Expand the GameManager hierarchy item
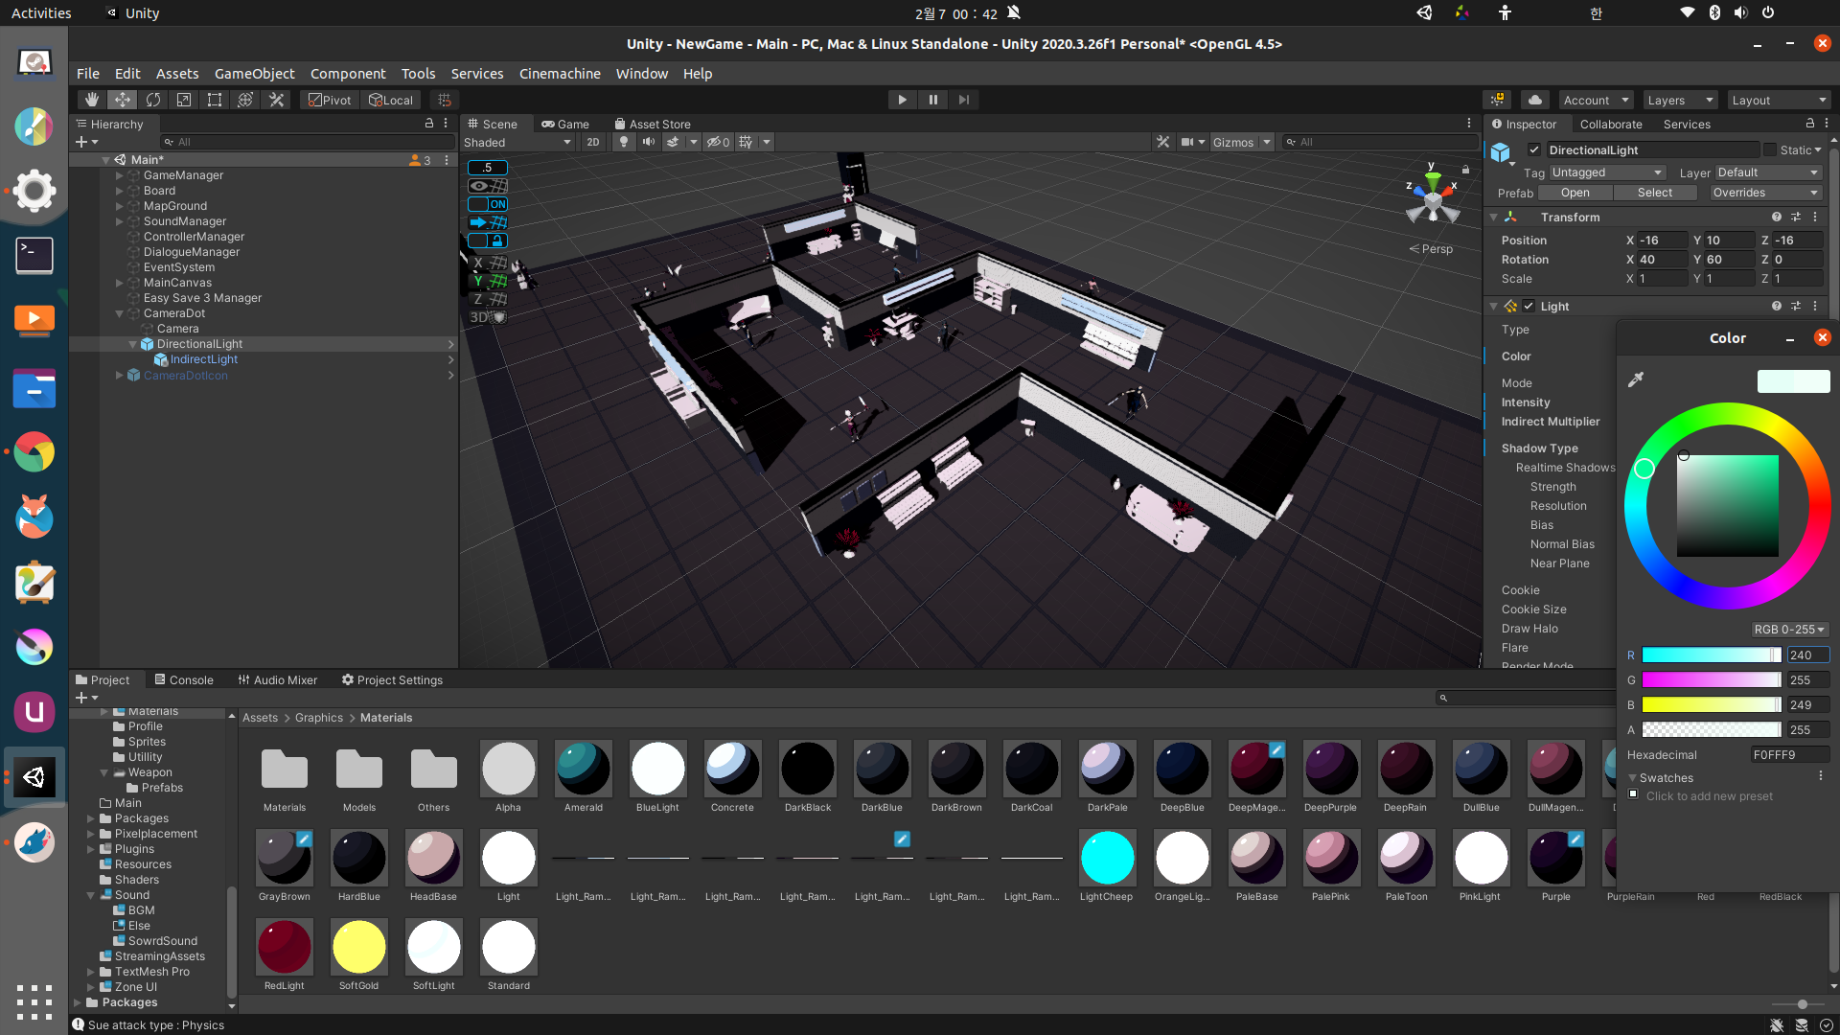The height and width of the screenshot is (1035, 1840). coord(120,175)
